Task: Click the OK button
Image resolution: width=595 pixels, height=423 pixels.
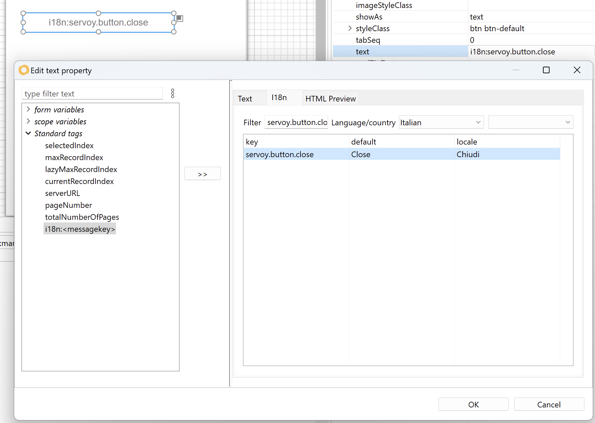Action: tap(473, 404)
